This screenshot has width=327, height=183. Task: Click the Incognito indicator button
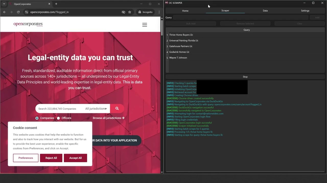[x=145, y=12]
